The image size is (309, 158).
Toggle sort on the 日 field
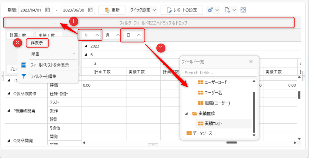pyautogui.click(x=139, y=35)
